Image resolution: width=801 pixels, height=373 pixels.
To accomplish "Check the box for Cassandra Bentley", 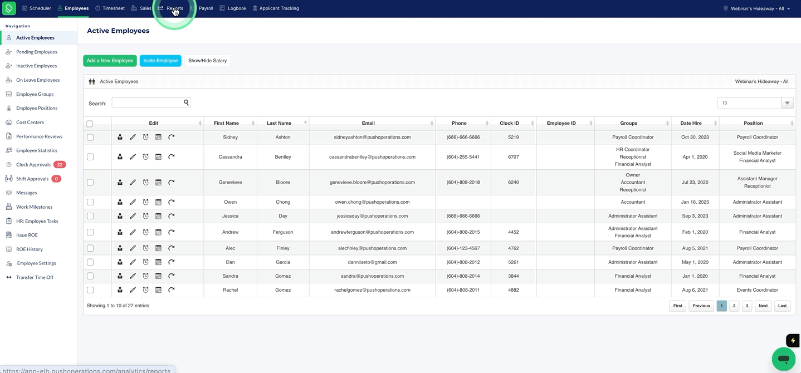I will 90,157.
